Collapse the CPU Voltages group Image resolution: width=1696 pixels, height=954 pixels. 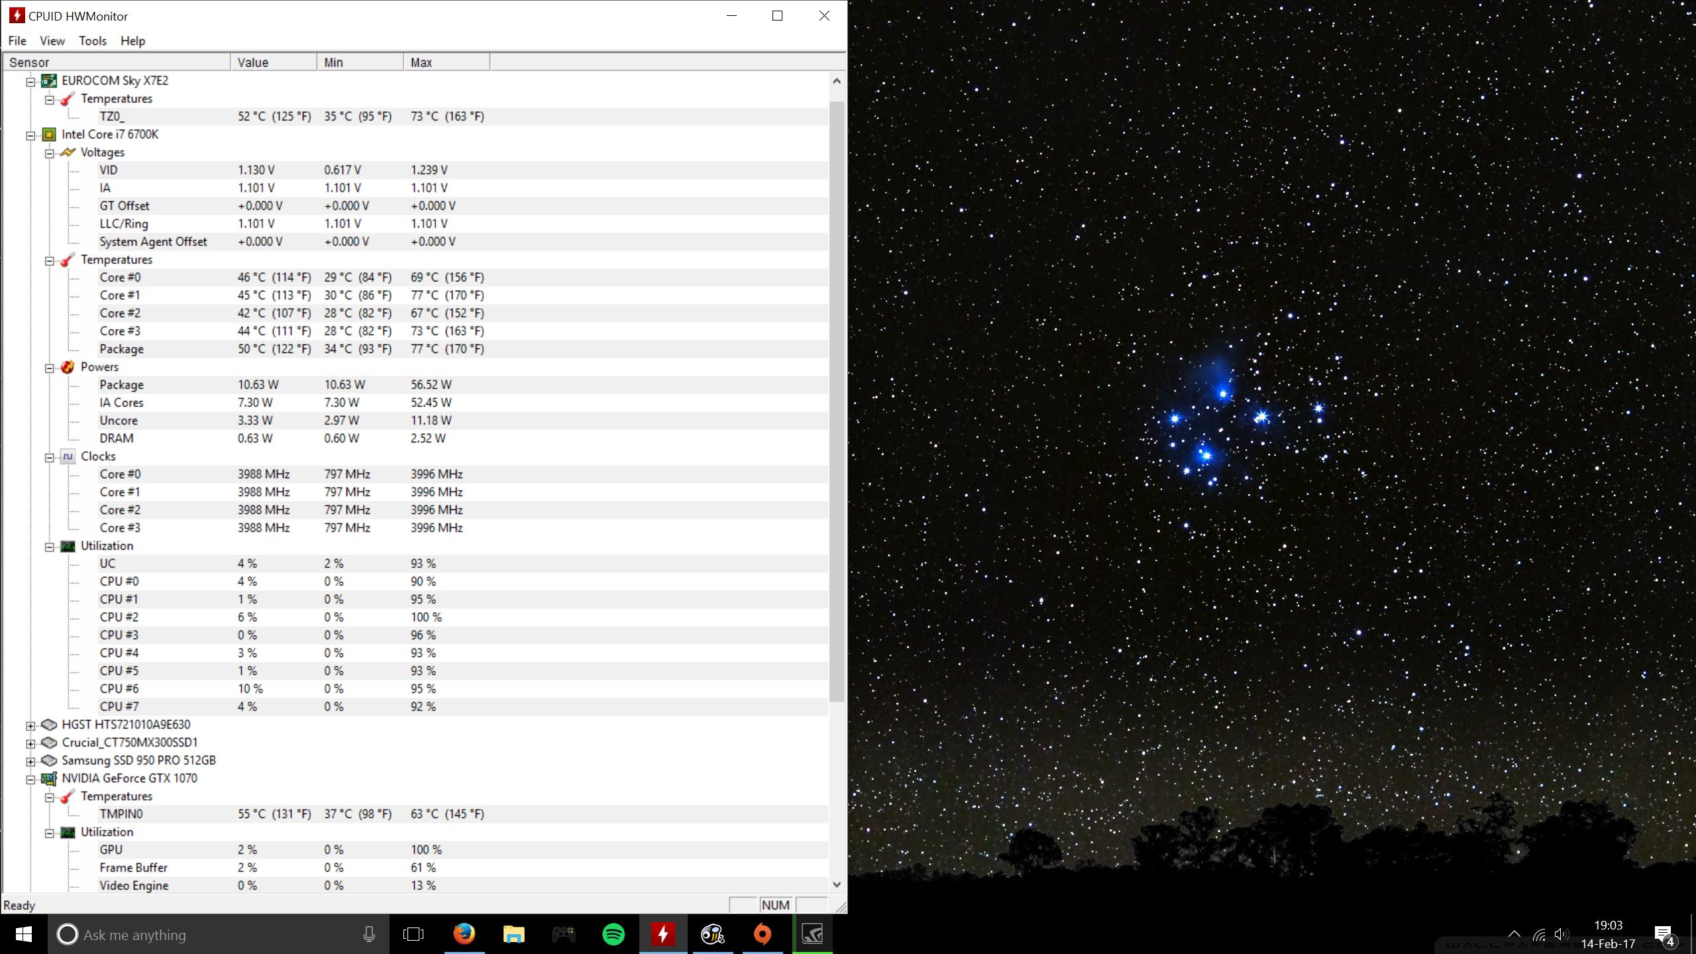pyautogui.click(x=50, y=153)
